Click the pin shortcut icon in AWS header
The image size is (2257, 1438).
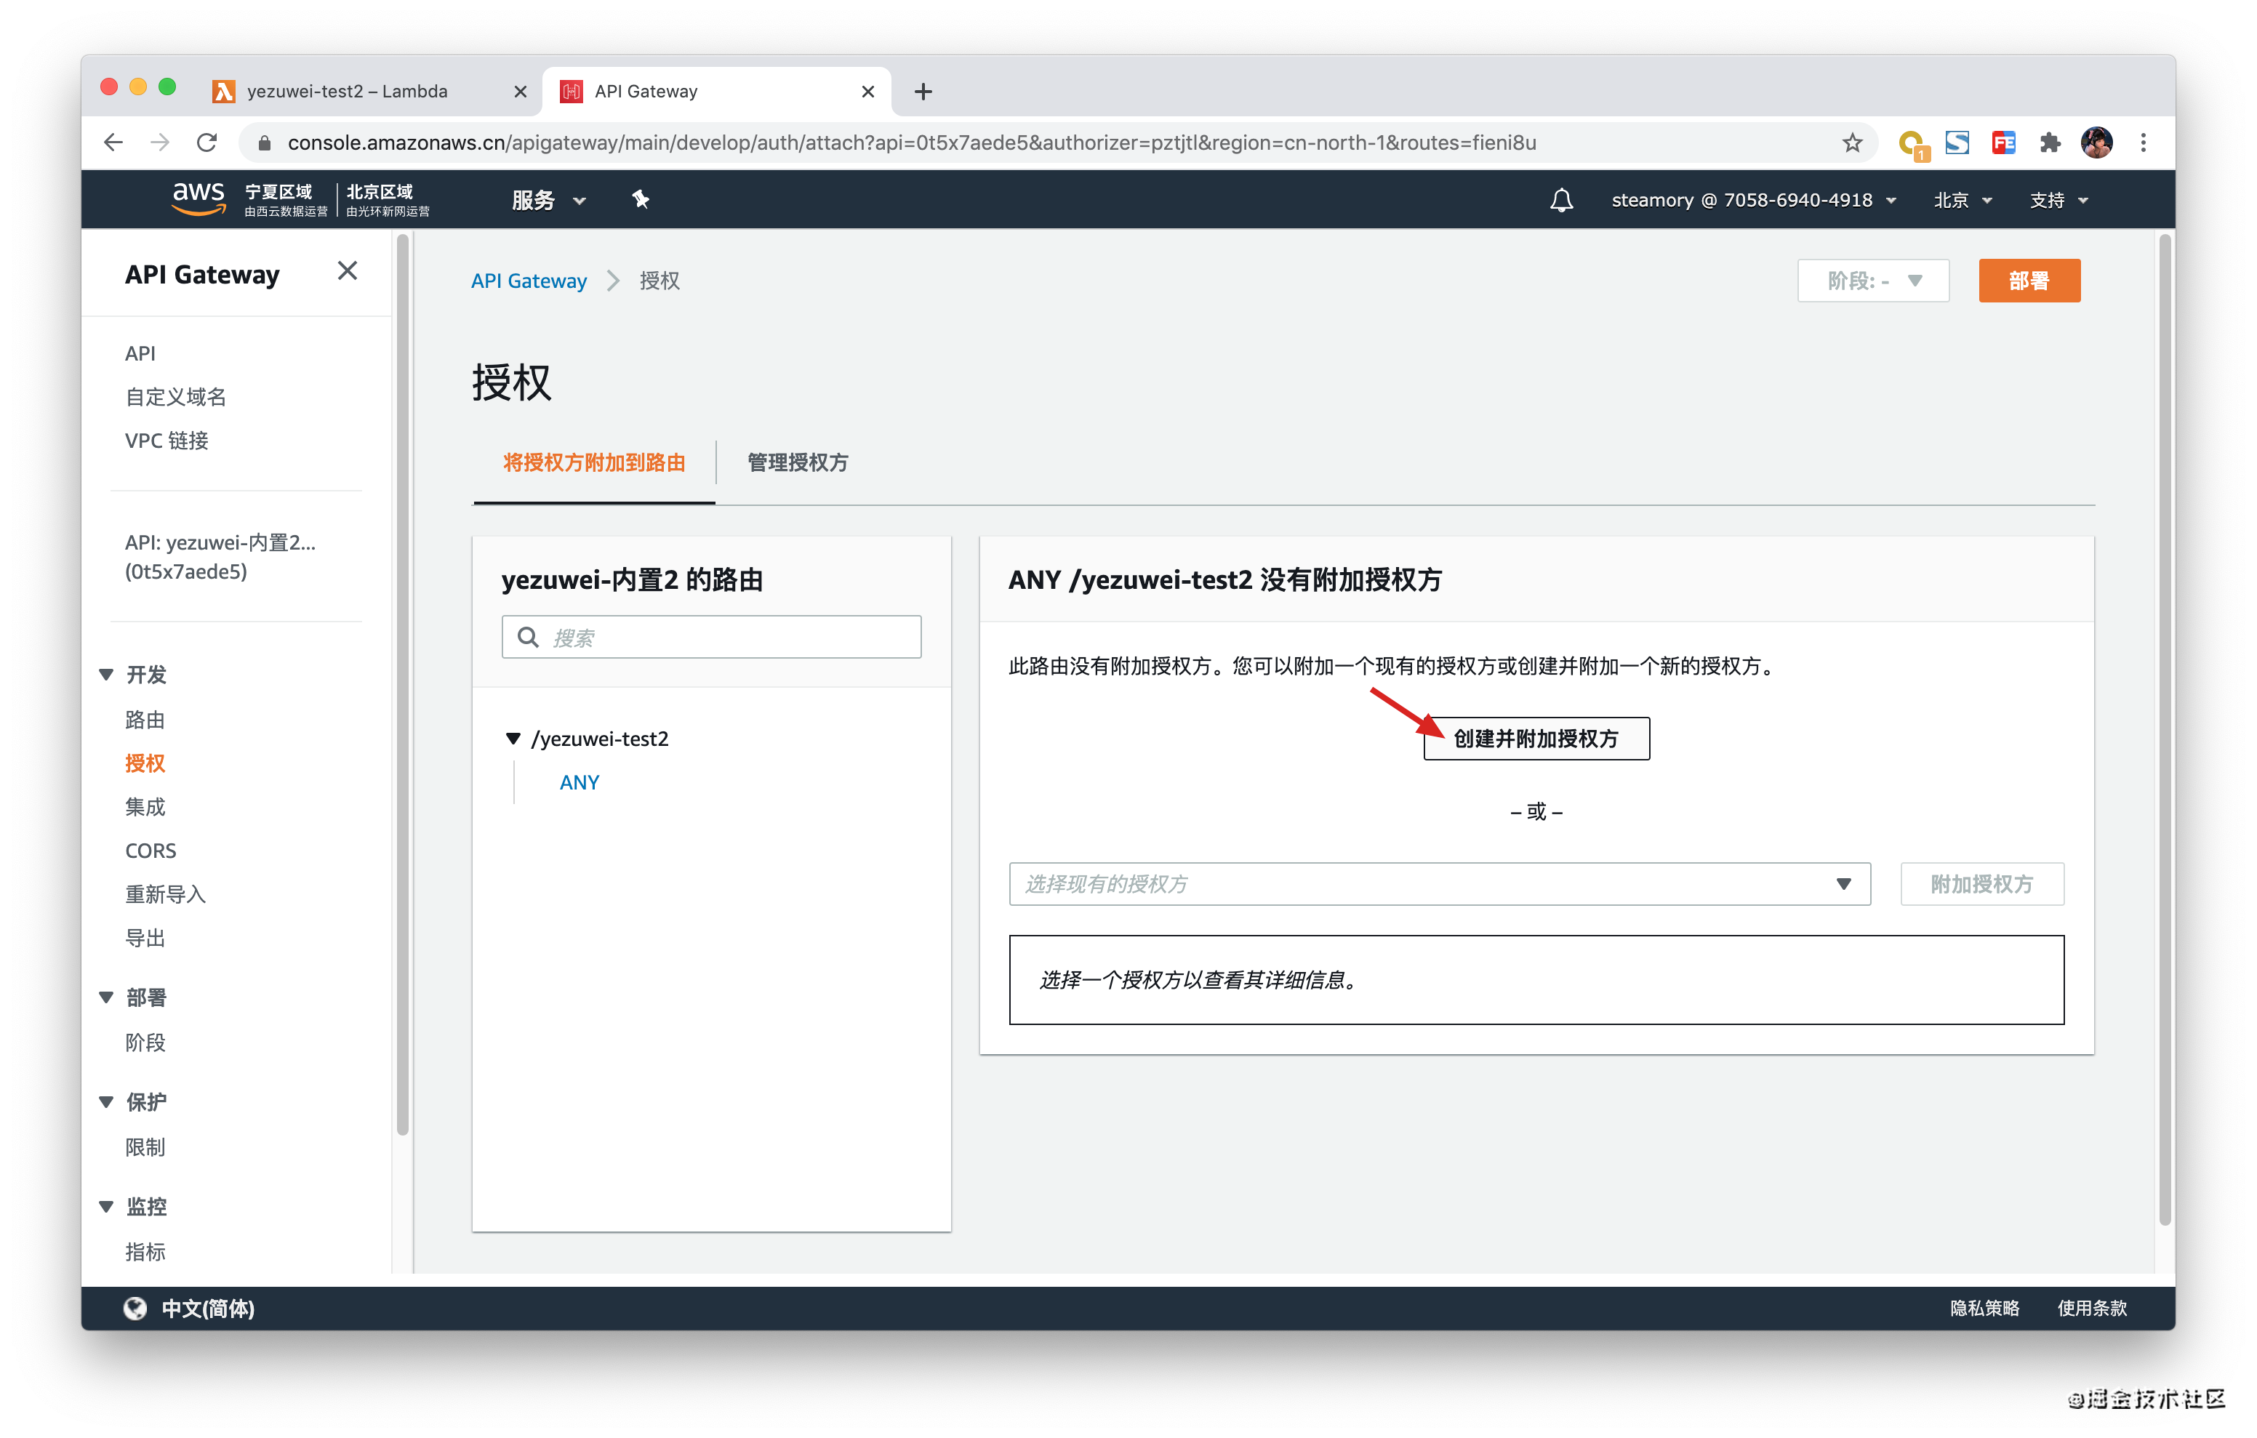click(x=641, y=198)
